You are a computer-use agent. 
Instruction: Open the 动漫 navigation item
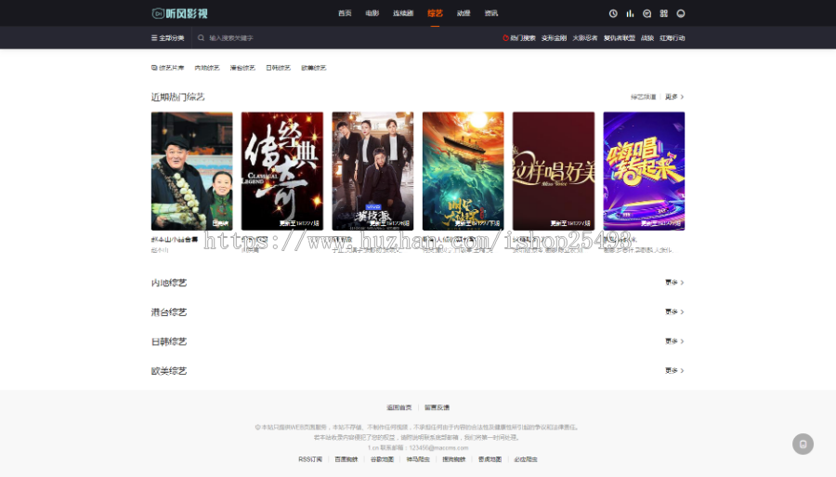click(464, 13)
